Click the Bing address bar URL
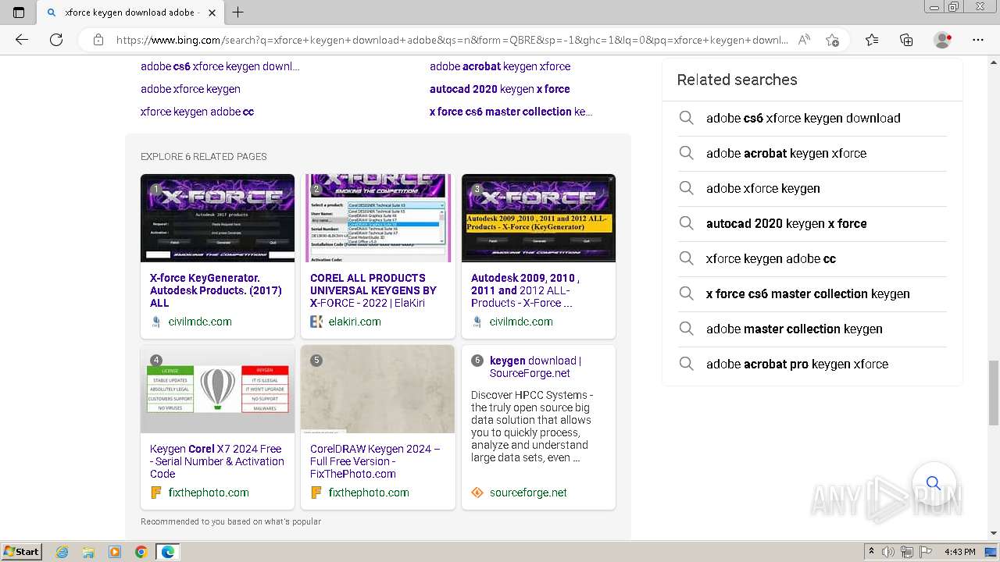The height and width of the screenshot is (562, 1000). 452,40
